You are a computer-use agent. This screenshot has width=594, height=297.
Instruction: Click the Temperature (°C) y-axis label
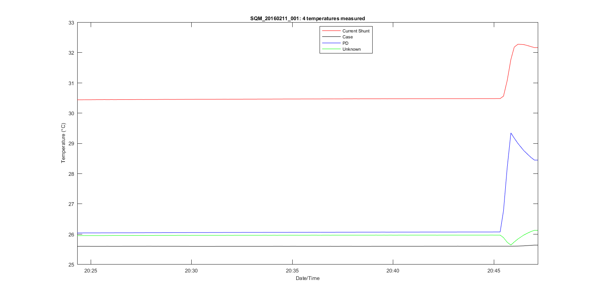click(63, 143)
